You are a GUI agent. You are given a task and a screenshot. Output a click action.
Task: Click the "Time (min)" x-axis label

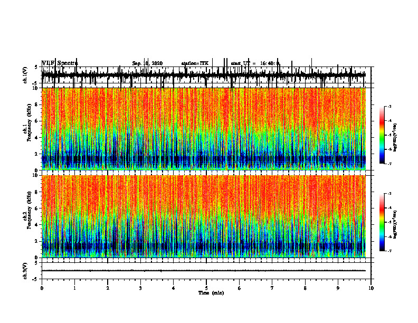(211, 293)
